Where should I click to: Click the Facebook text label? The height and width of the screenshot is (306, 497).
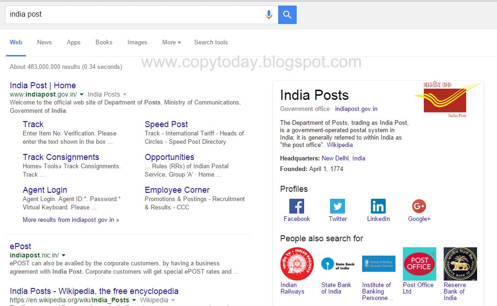(x=297, y=219)
